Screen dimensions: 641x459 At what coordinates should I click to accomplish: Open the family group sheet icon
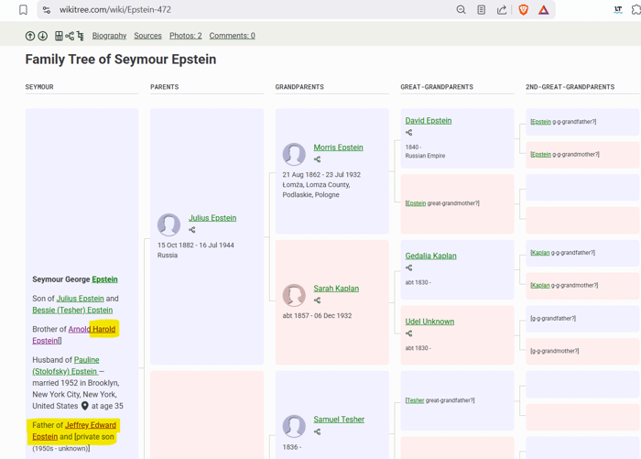pyautogui.click(x=59, y=37)
